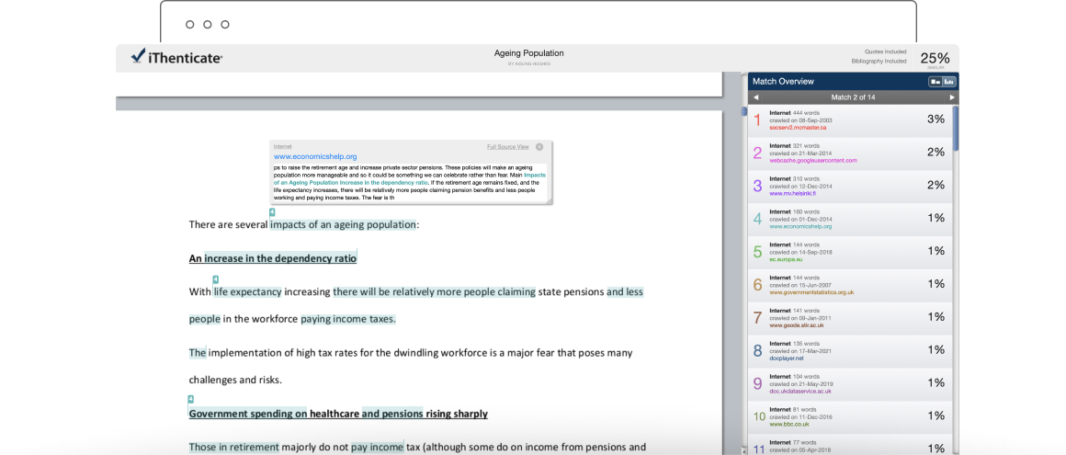Go to next match with right arrow
The height and width of the screenshot is (455, 1066).
coord(952,98)
